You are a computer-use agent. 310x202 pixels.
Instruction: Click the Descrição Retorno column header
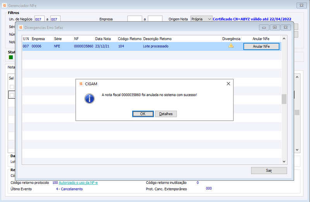[182, 39]
